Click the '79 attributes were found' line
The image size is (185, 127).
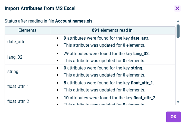[x=106, y=53]
